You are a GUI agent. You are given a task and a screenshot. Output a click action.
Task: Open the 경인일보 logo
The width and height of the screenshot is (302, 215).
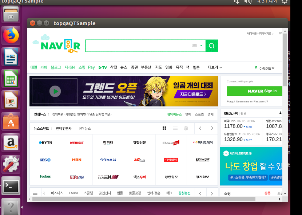pos(171,177)
